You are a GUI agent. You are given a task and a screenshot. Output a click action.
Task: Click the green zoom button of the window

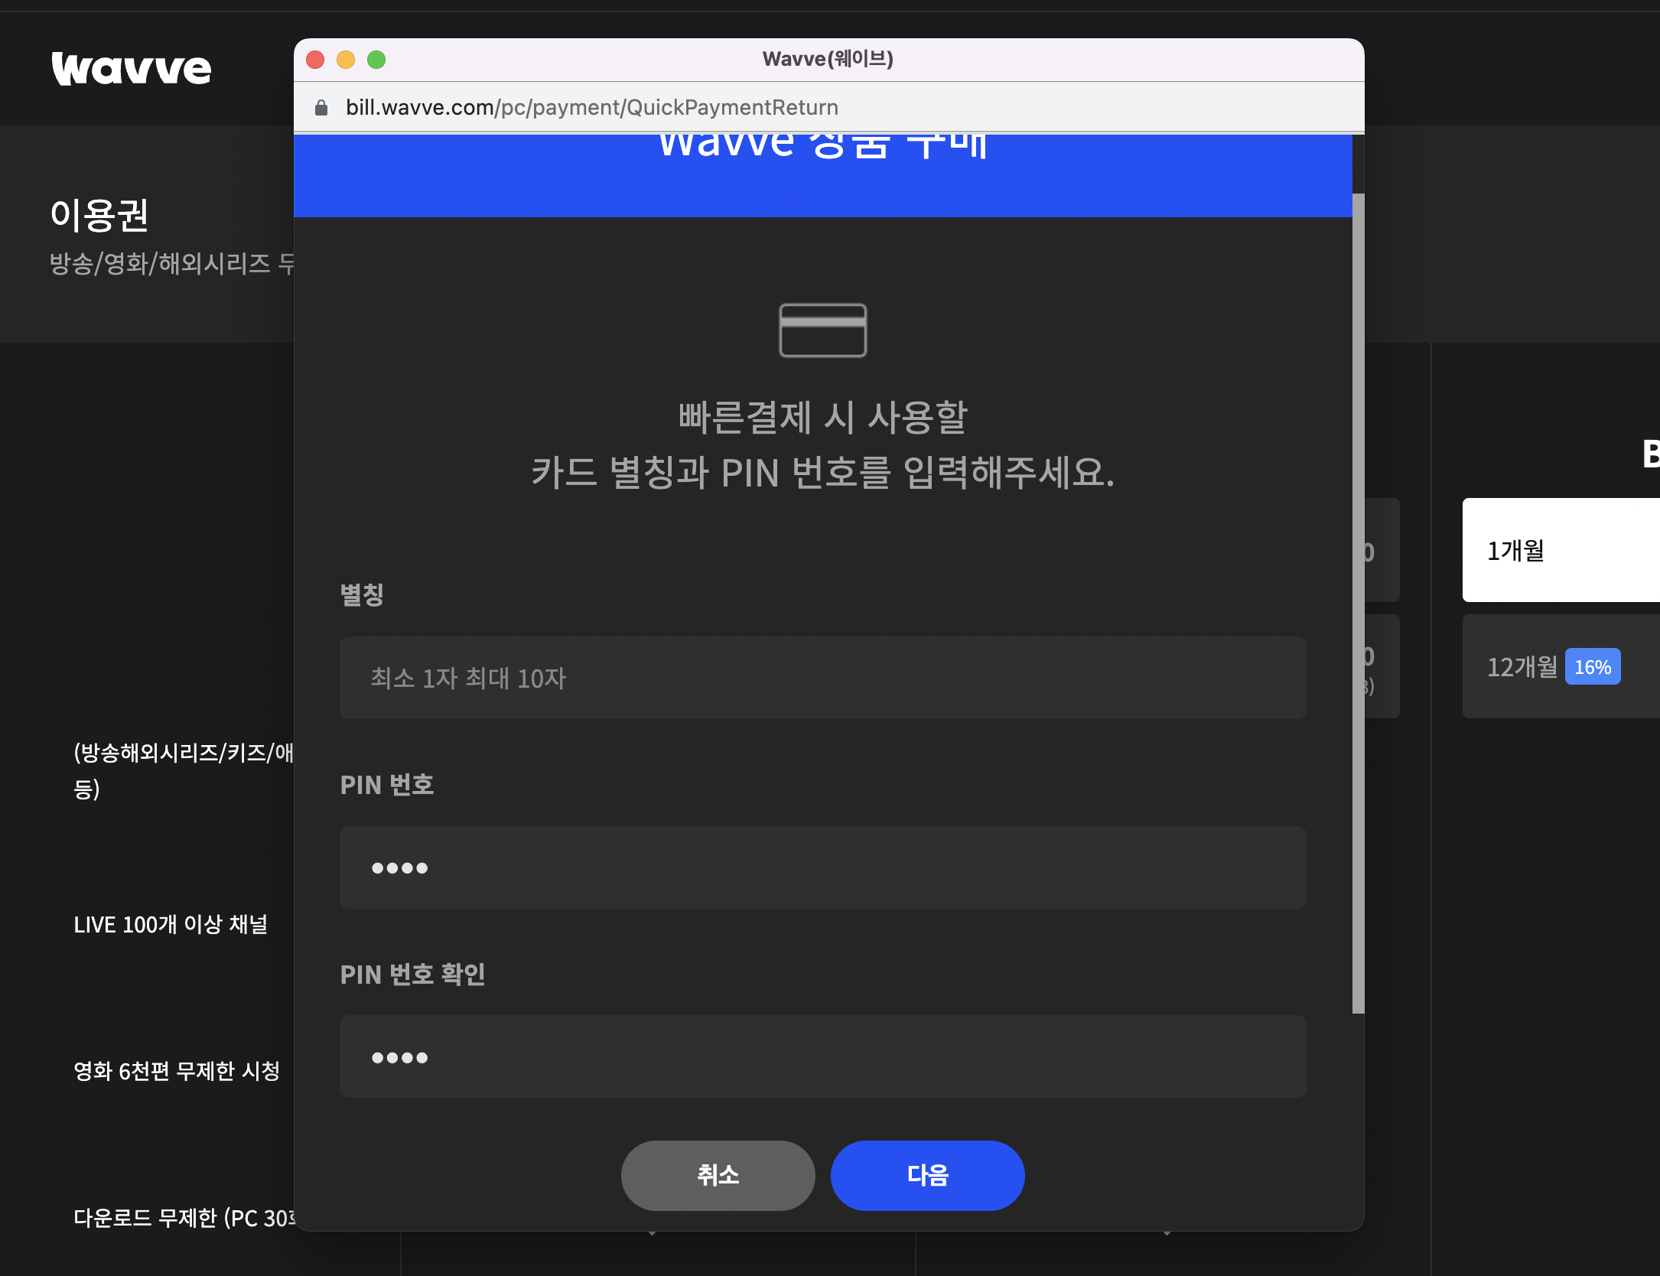(x=376, y=59)
